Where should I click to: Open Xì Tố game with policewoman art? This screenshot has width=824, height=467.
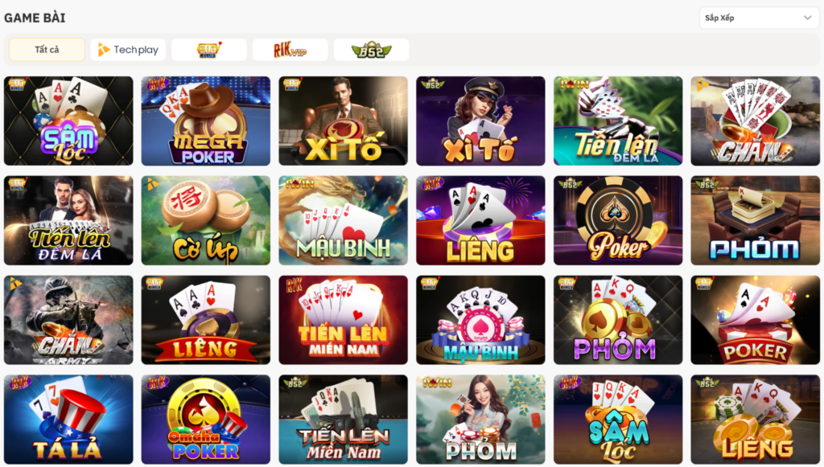(x=480, y=121)
